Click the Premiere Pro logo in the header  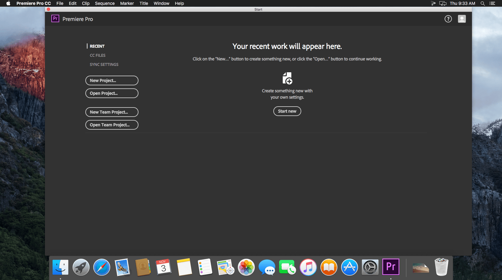(55, 19)
